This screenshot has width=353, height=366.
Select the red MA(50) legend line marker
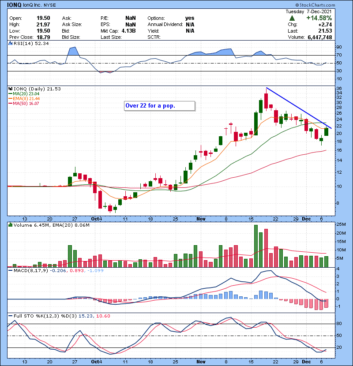pyautogui.click(x=10, y=104)
